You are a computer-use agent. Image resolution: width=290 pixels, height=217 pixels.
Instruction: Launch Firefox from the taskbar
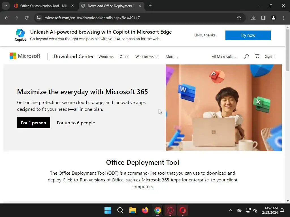145,210
